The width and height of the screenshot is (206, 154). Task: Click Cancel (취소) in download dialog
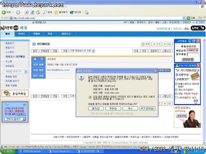click(x=130, y=108)
